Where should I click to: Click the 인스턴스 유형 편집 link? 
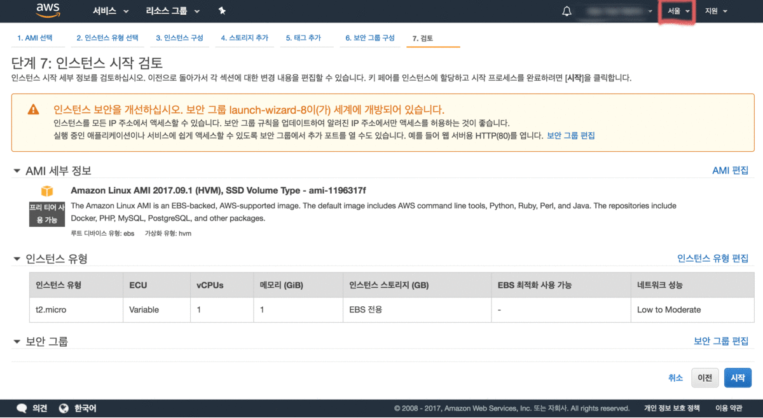[713, 258]
